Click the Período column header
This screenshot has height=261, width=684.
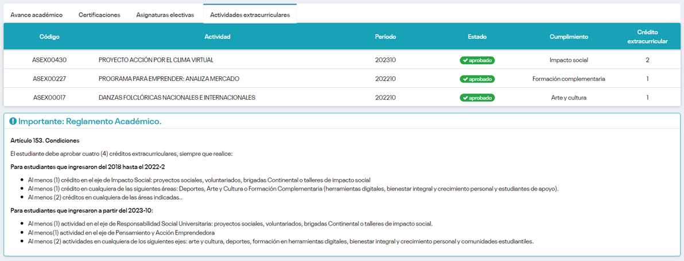(x=385, y=37)
